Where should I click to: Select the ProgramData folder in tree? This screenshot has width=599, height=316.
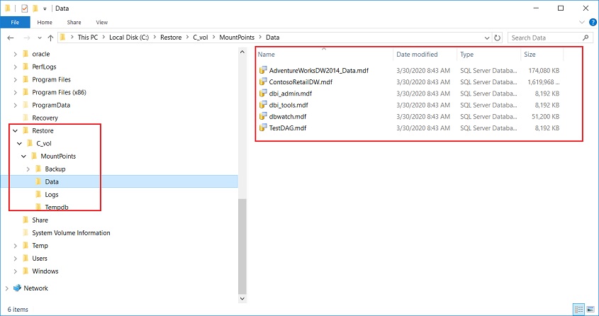[x=51, y=105]
